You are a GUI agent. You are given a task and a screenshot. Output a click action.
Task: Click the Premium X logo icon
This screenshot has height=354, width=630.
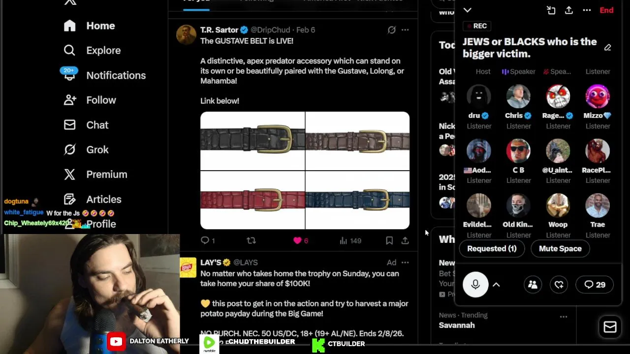(69, 174)
